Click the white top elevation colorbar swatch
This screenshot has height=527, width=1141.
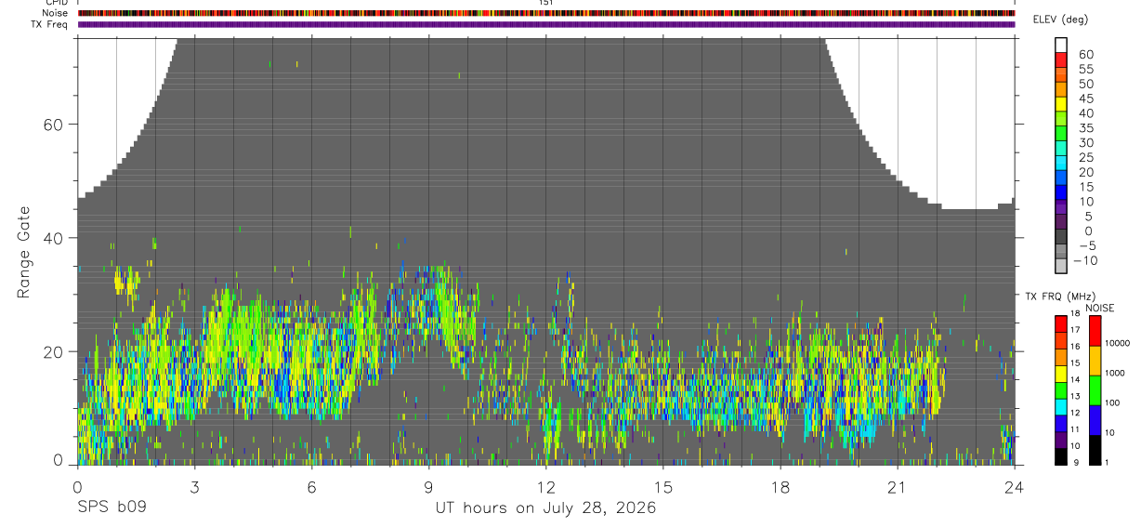pyautogui.click(x=1061, y=43)
